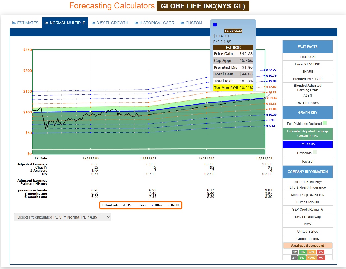Screen dimensions: 346x269
Task: Toggle the EPS series in the chart legend
Action: (127, 205)
